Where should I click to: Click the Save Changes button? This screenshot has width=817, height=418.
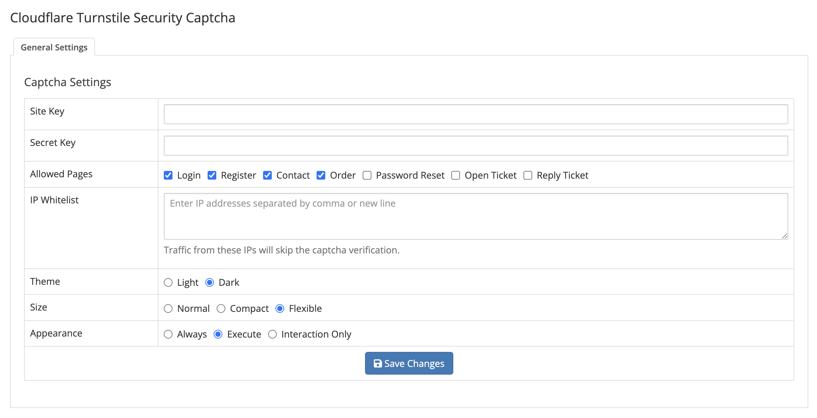409,363
